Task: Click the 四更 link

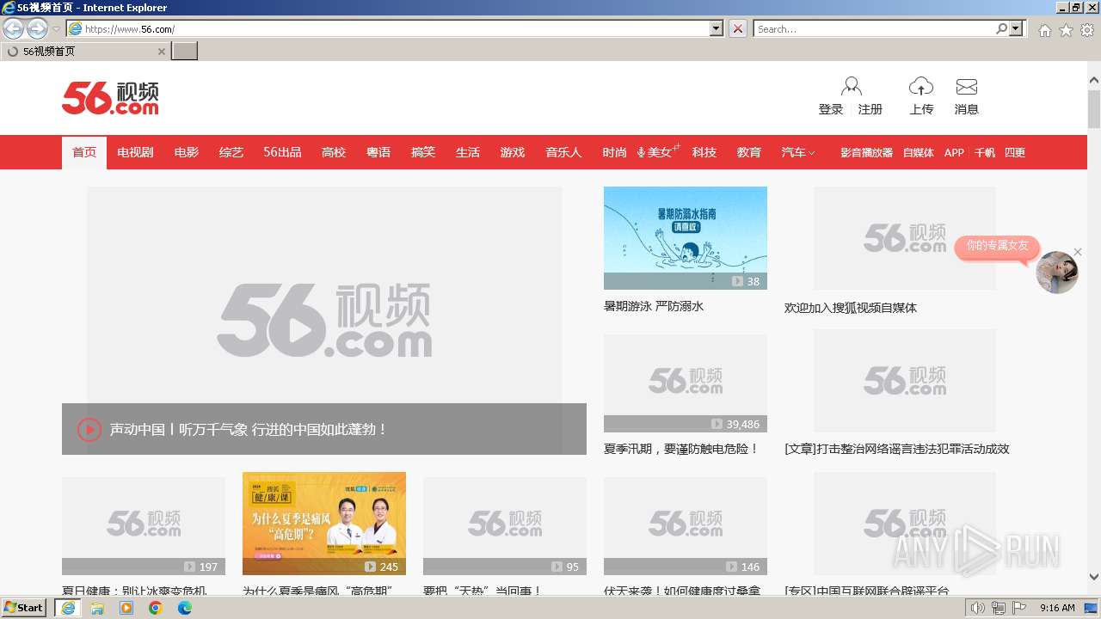Action: click(1015, 152)
